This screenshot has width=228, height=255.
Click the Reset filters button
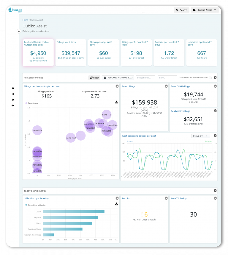coord(94,78)
